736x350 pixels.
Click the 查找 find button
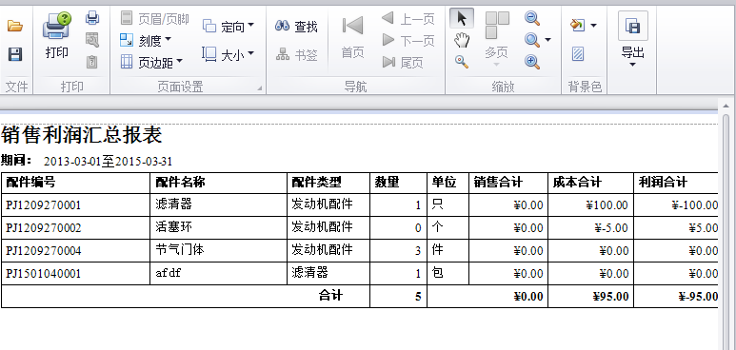tap(296, 27)
